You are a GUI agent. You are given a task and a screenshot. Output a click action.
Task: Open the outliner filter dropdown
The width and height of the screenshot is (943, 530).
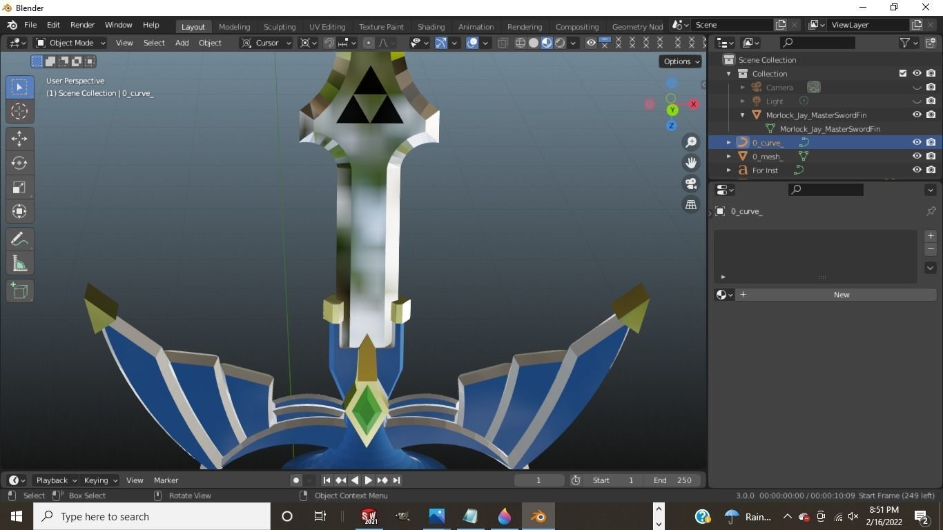908,43
